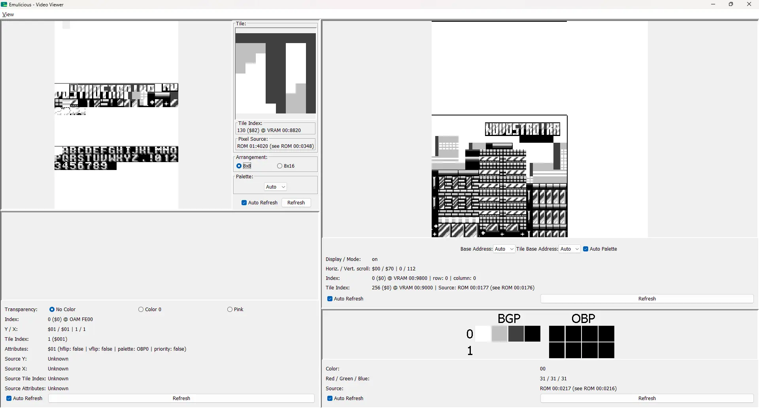
Task: Select the first OBP palette swatch
Action: [557, 334]
